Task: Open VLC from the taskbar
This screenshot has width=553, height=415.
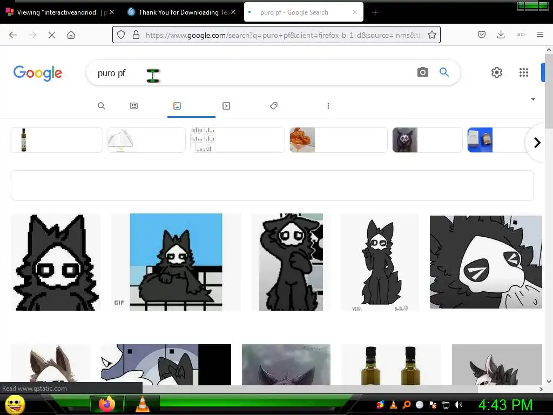Action: click(x=142, y=404)
